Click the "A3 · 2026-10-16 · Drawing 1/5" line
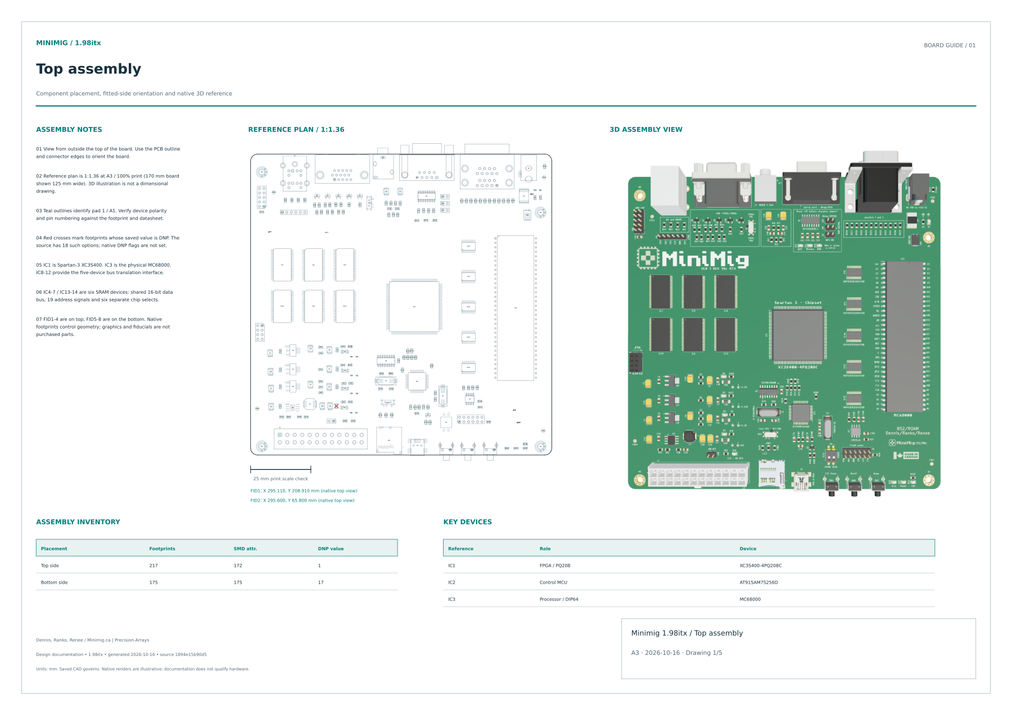Image resolution: width=1012 pixels, height=715 pixels. pyautogui.click(x=677, y=653)
